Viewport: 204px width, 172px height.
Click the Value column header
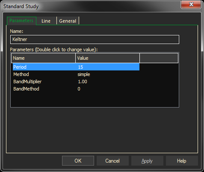coord(107,58)
